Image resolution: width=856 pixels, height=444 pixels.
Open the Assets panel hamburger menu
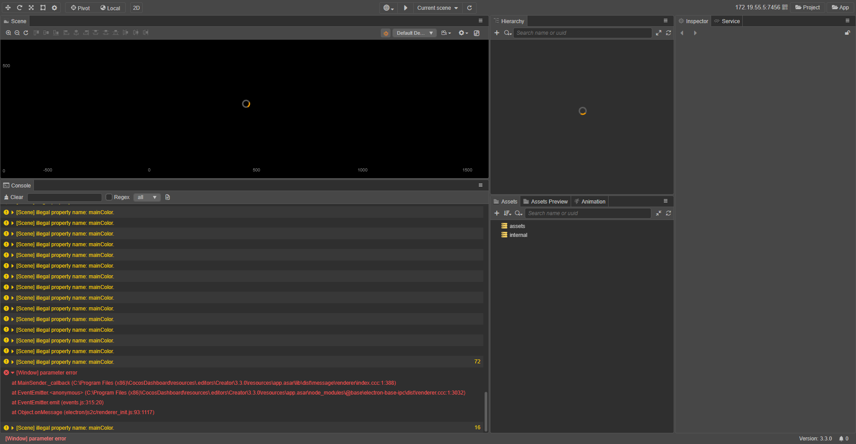coord(666,201)
